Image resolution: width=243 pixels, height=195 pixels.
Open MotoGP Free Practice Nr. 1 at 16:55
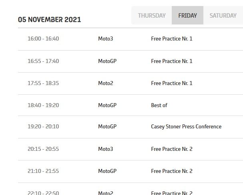172,61
